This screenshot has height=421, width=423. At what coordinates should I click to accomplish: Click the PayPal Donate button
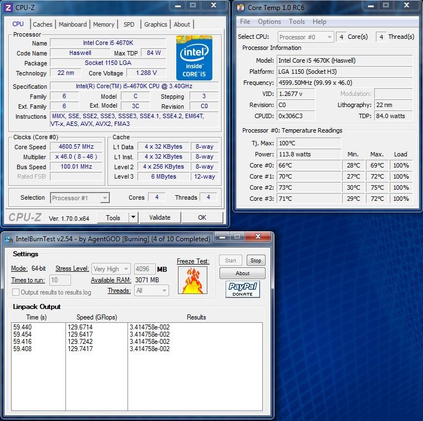click(x=242, y=289)
